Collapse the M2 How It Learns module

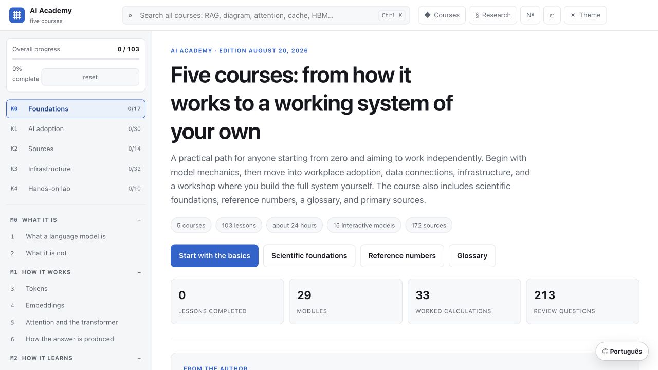point(76,358)
